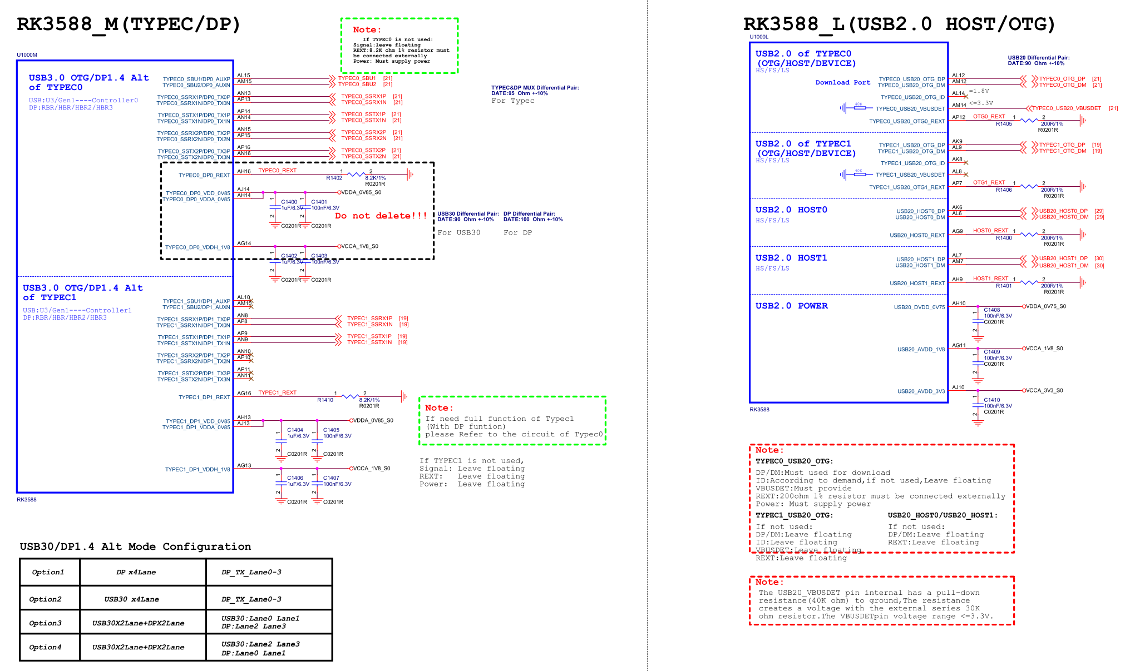
Task: Select capacitor C1410 on VCCA_3V3_S0 rail
Action: coord(978,405)
